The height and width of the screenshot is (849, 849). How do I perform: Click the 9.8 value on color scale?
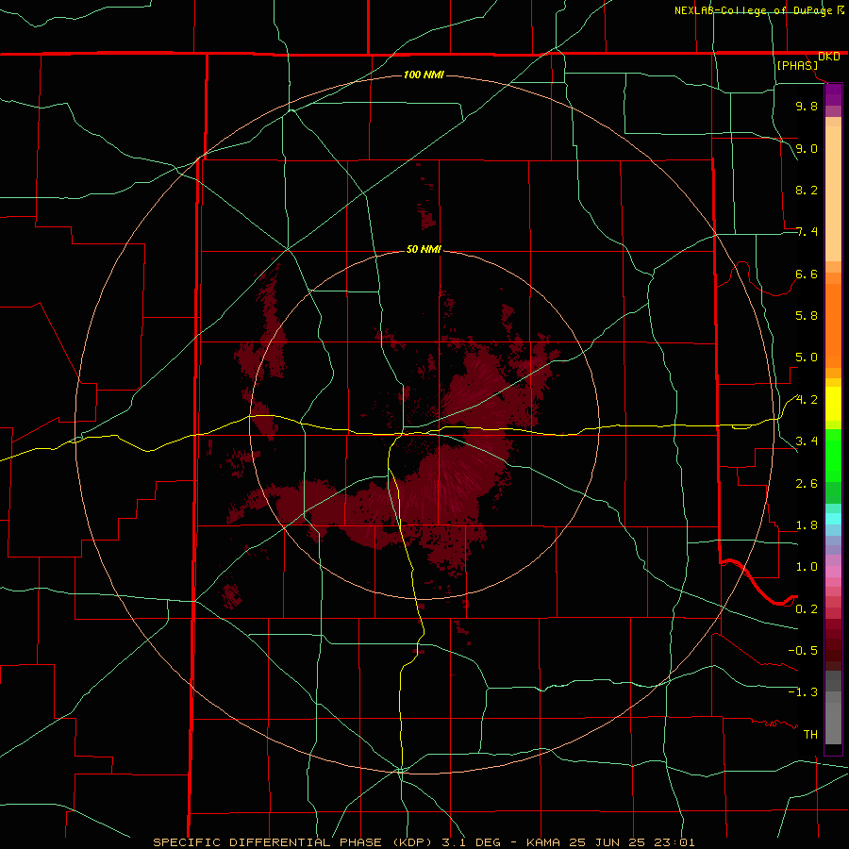(x=807, y=106)
